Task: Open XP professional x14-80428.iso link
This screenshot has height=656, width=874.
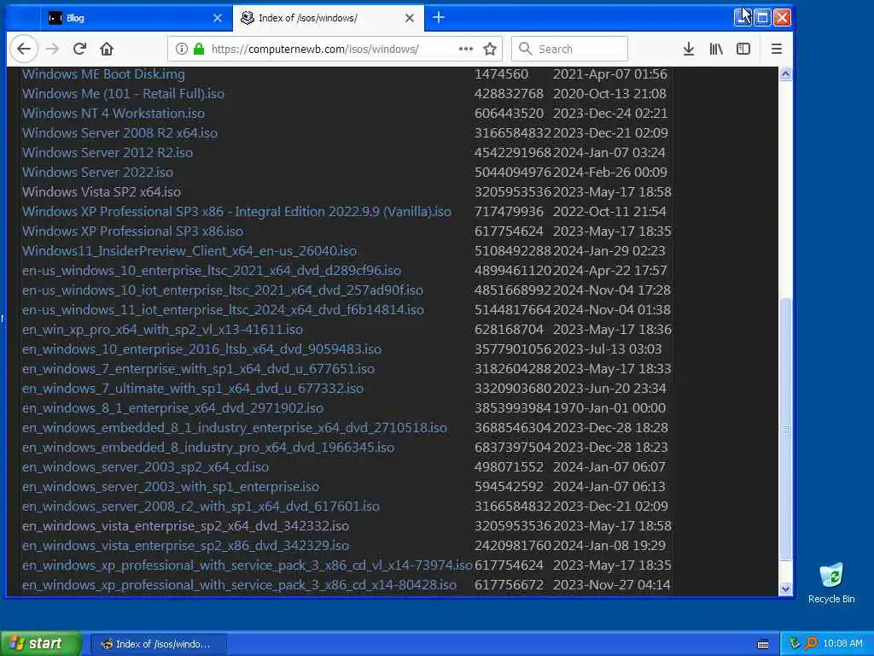Action: coord(239,584)
